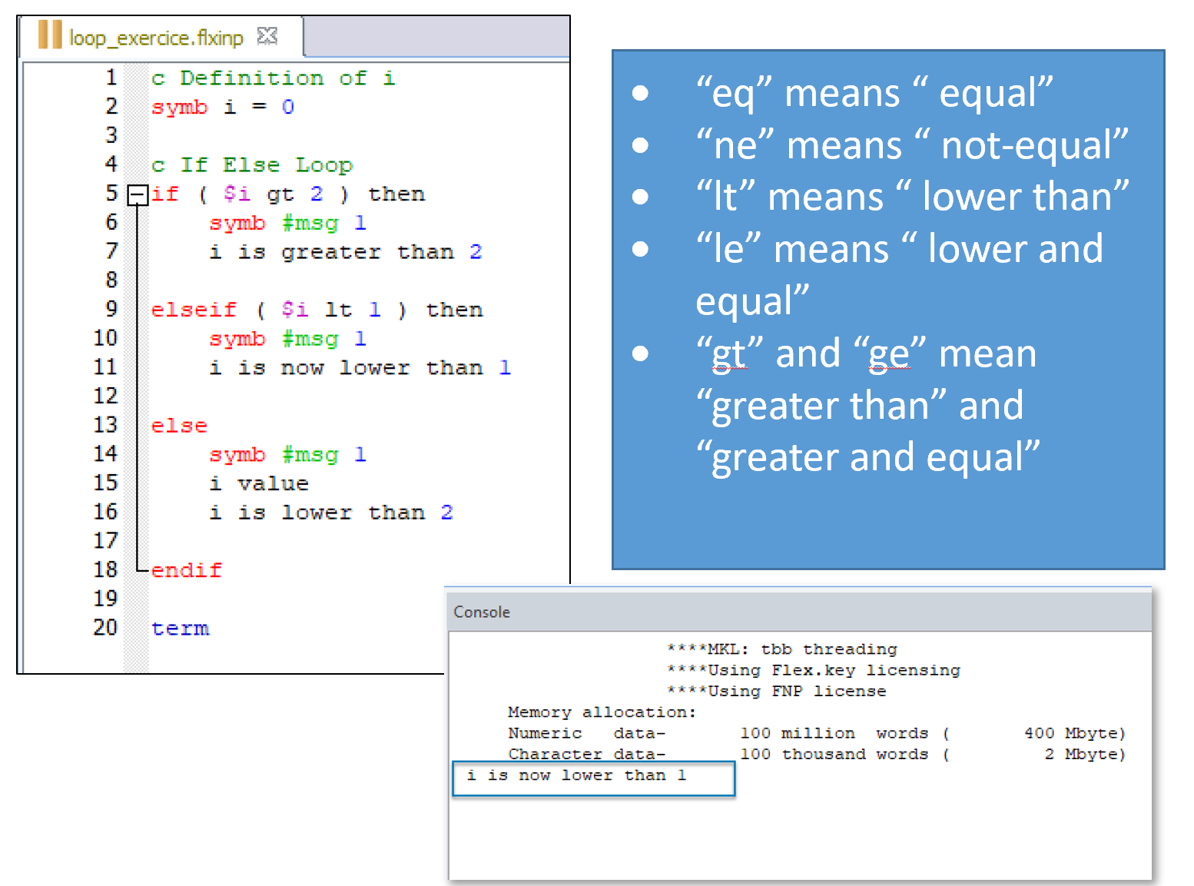The width and height of the screenshot is (1194, 886).
Task: Open the Console panel header
Action: pos(482,612)
